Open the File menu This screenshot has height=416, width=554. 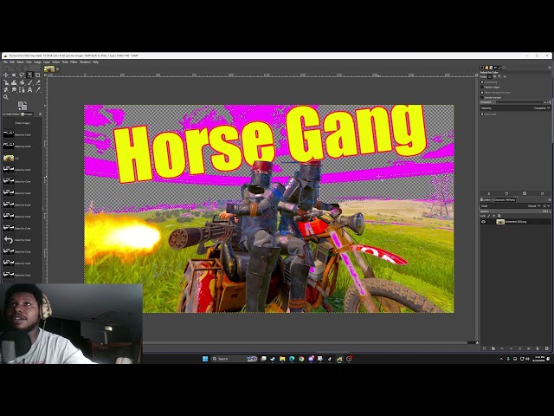[5, 62]
